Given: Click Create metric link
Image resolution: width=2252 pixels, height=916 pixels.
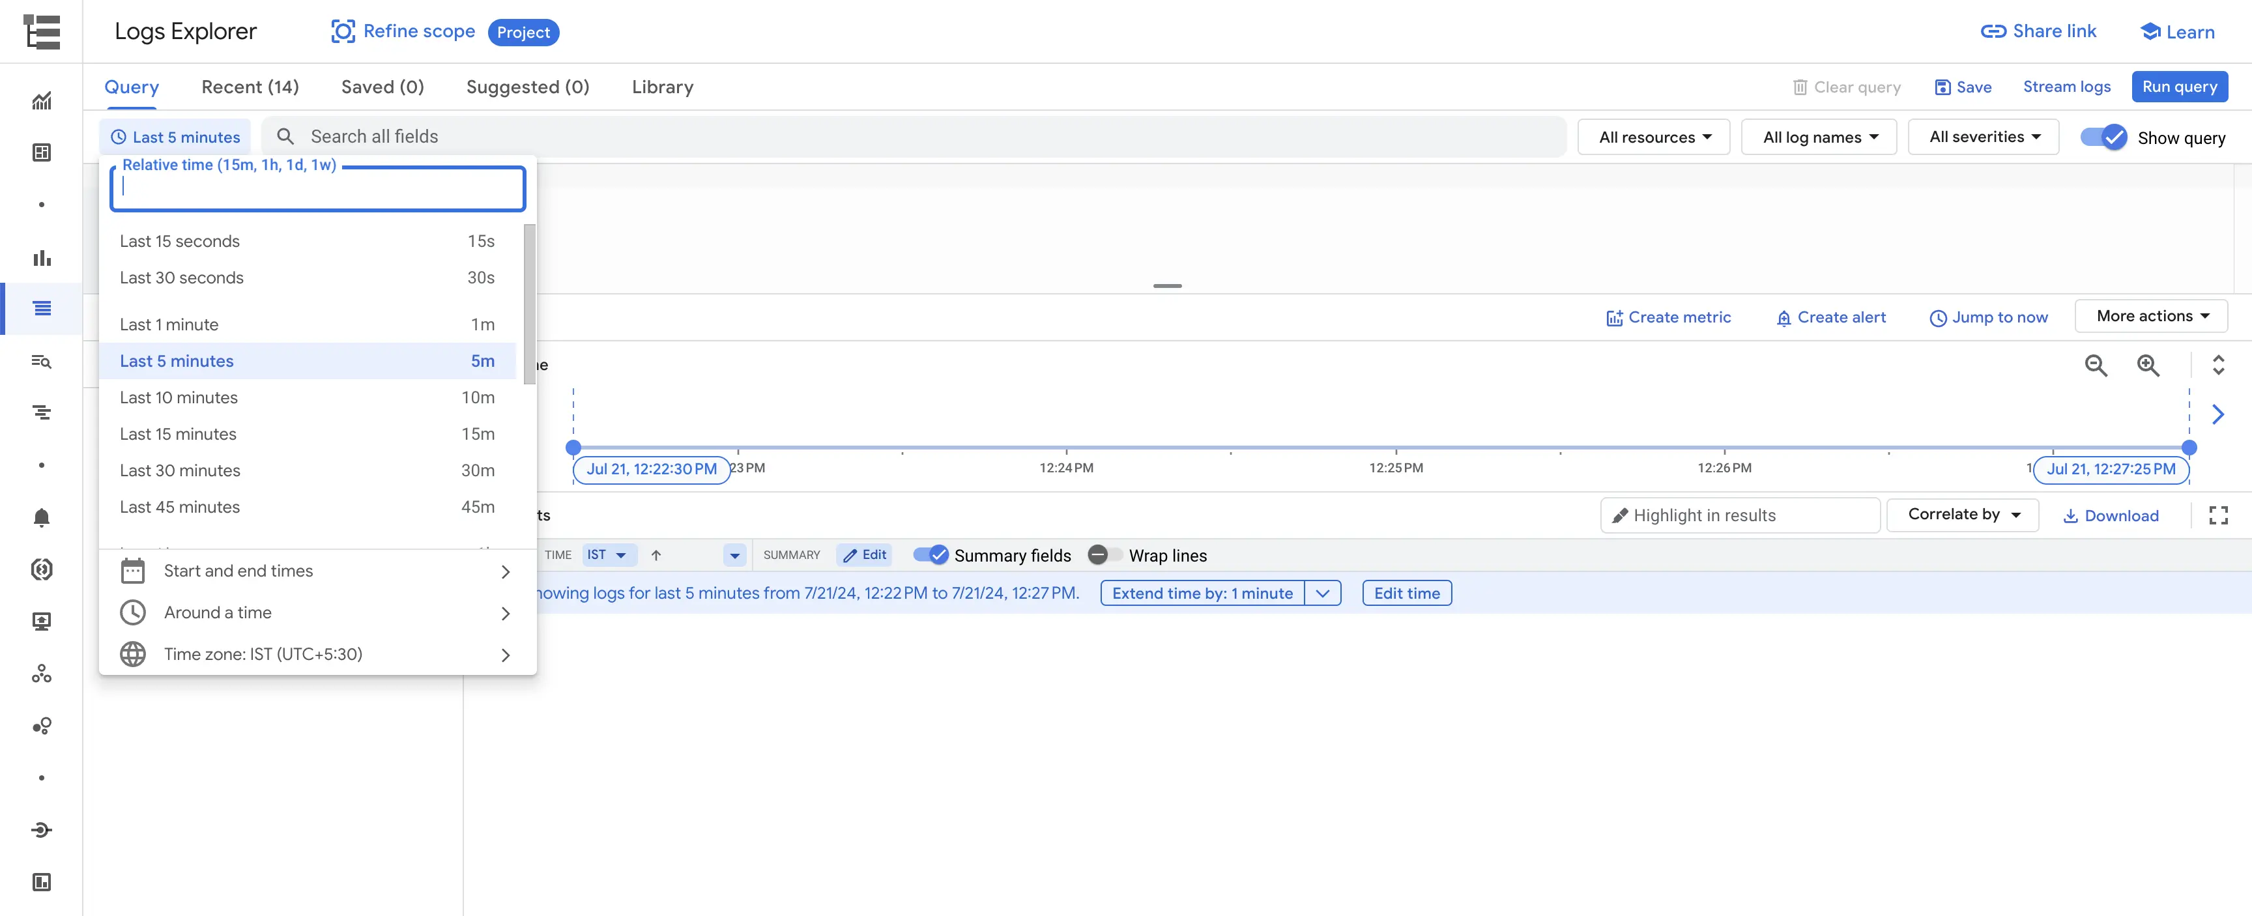Looking at the screenshot, I should [1668, 317].
